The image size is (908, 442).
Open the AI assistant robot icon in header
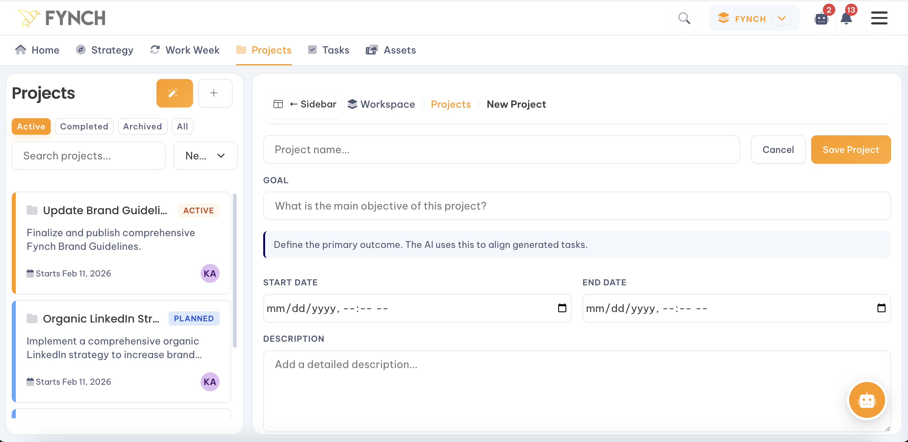(821, 19)
